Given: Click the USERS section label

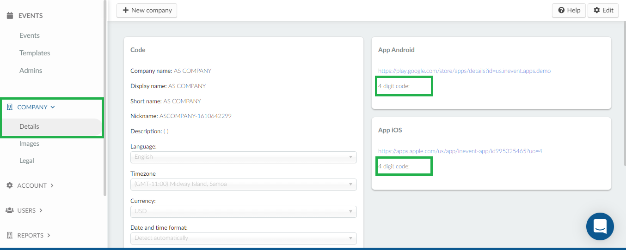Looking at the screenshot, I should pyautogui.click(x=26, y=210).
